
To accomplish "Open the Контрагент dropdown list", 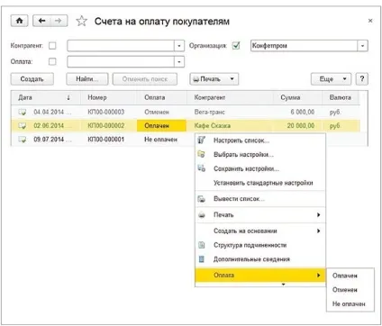I will coord(179,46).
